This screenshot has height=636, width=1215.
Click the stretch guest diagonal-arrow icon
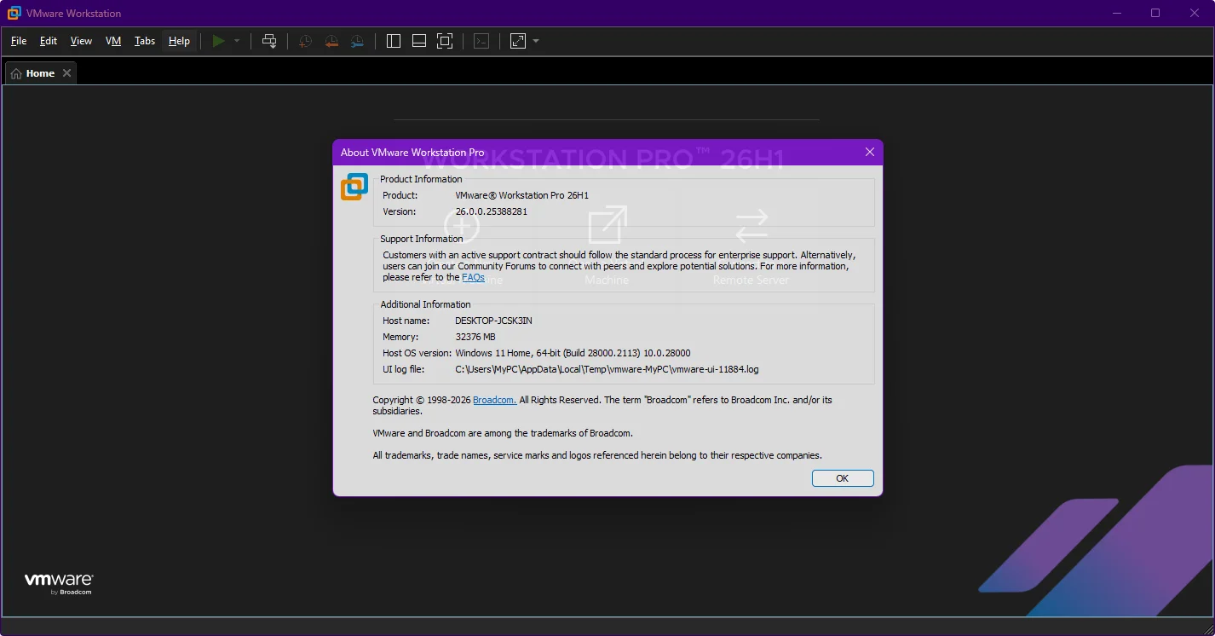[x=518, y=41]
